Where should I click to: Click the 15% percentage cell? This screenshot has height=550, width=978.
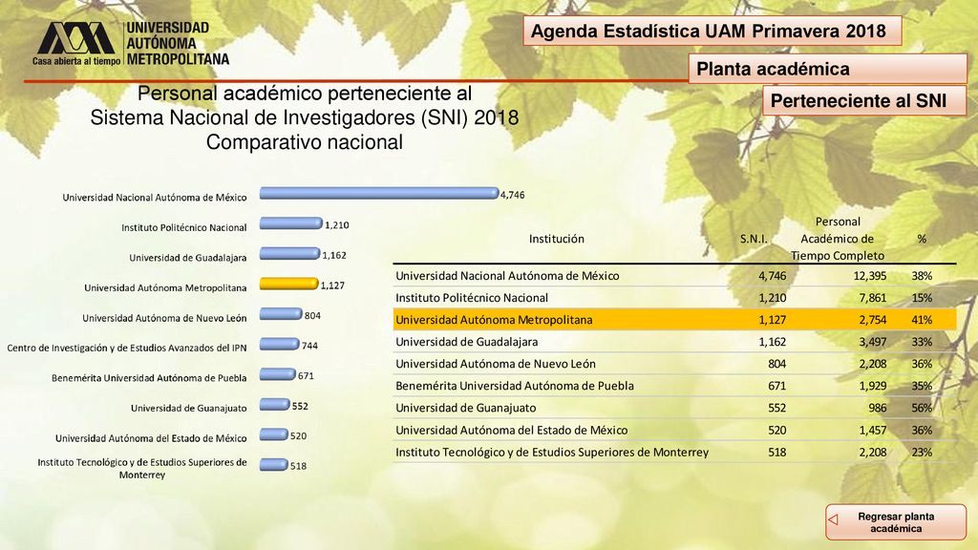coord(922,298)
